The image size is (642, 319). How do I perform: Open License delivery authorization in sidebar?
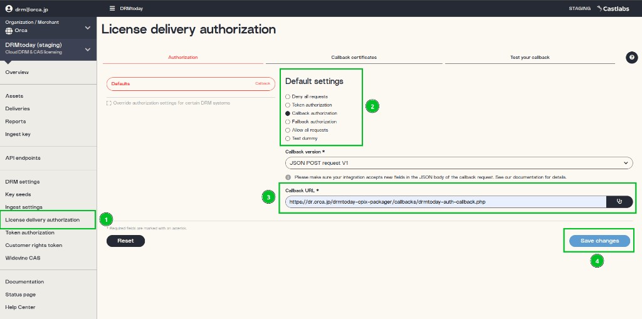tap(43, 220)
